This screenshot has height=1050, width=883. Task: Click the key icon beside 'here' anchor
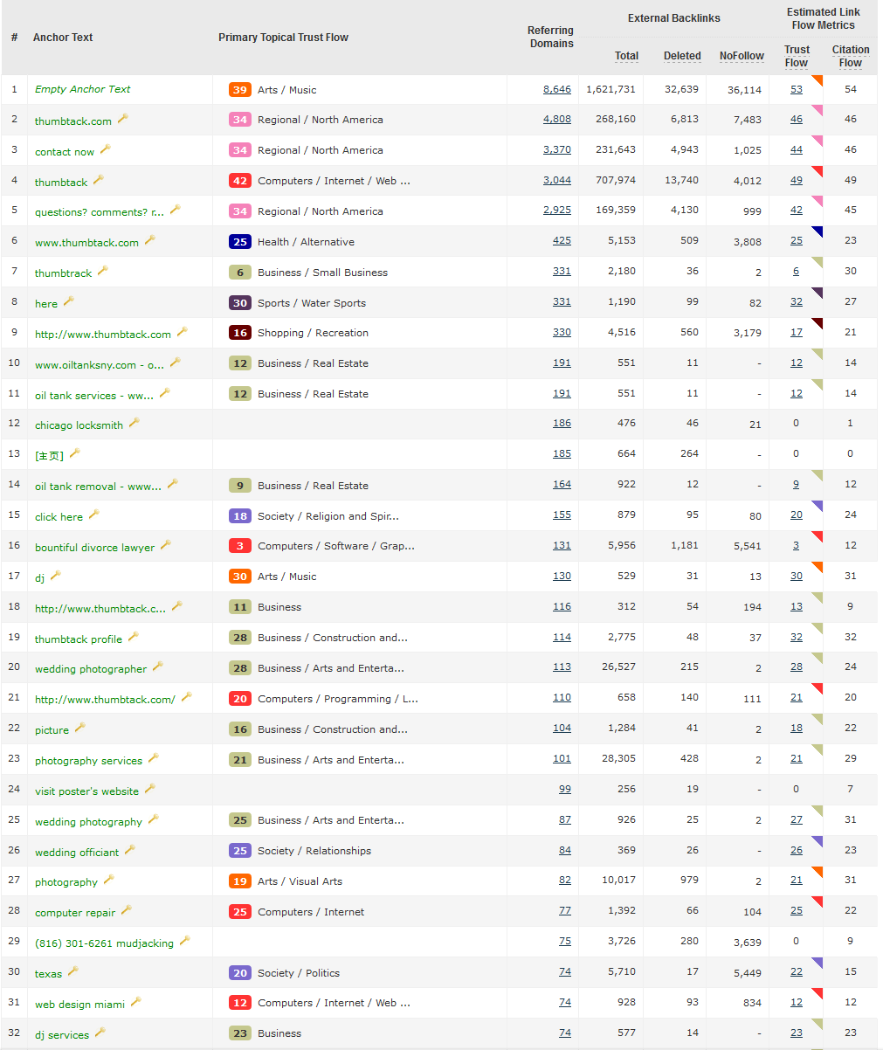(69, 301)
